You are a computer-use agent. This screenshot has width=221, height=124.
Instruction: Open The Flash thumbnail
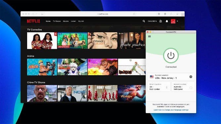point(132,93)
